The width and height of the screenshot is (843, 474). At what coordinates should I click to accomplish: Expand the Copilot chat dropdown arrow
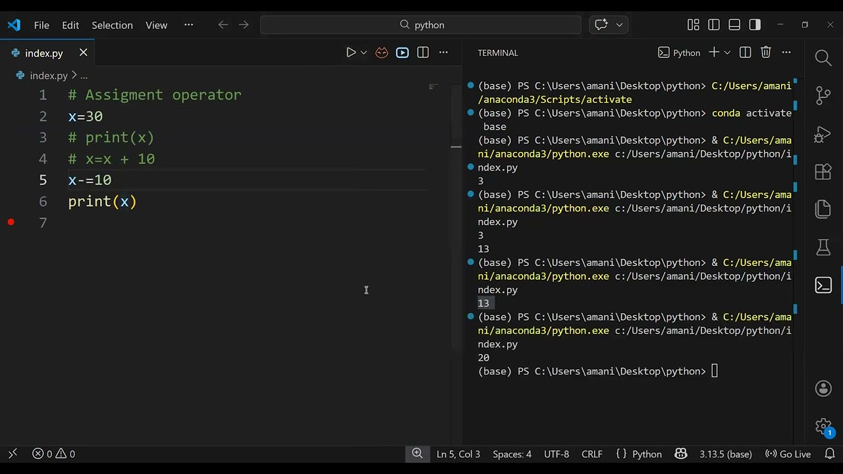619,24
